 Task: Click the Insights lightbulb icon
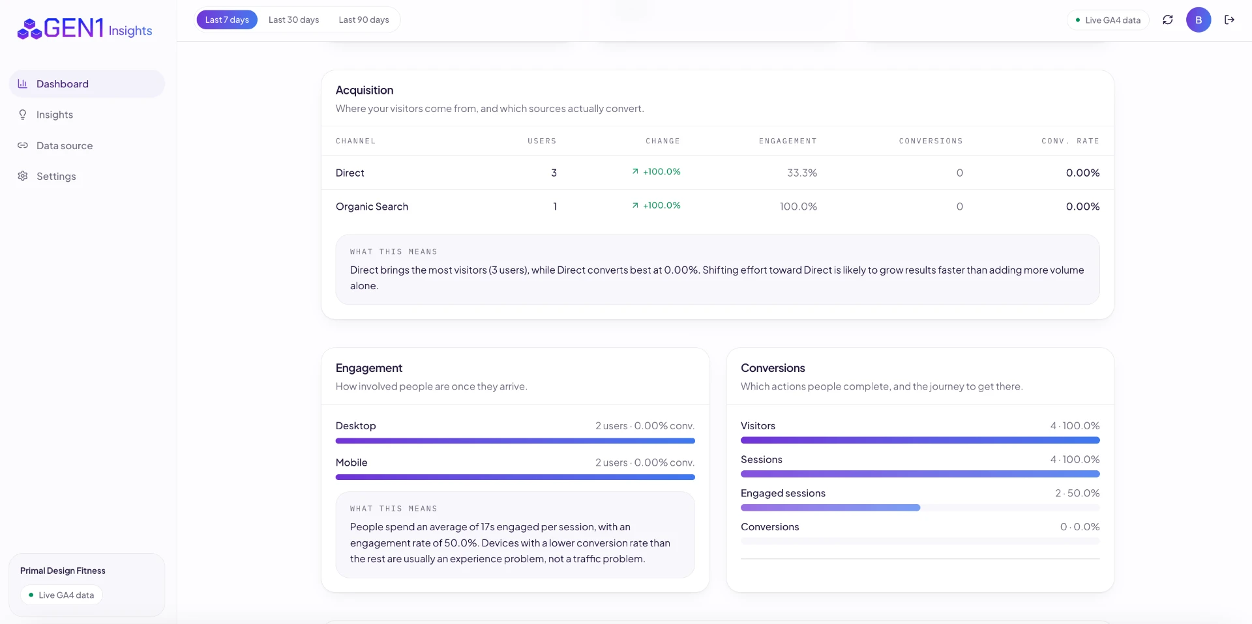pos(23,115)
